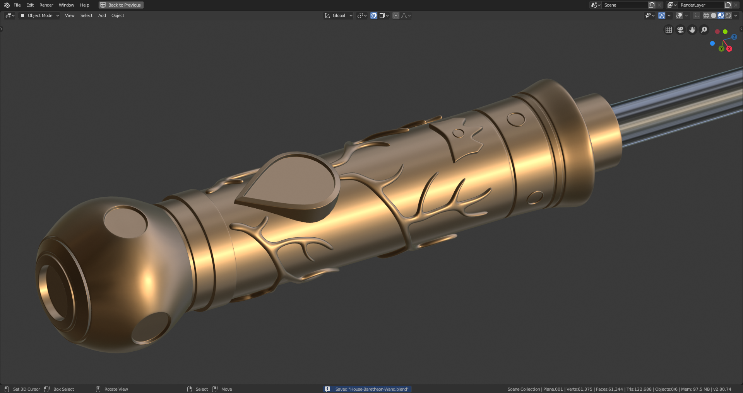The height and width of the screenshot is (393, 743).
Task: Open the viewport View menu
Action: pyautogui.click(x=70, y=15)
